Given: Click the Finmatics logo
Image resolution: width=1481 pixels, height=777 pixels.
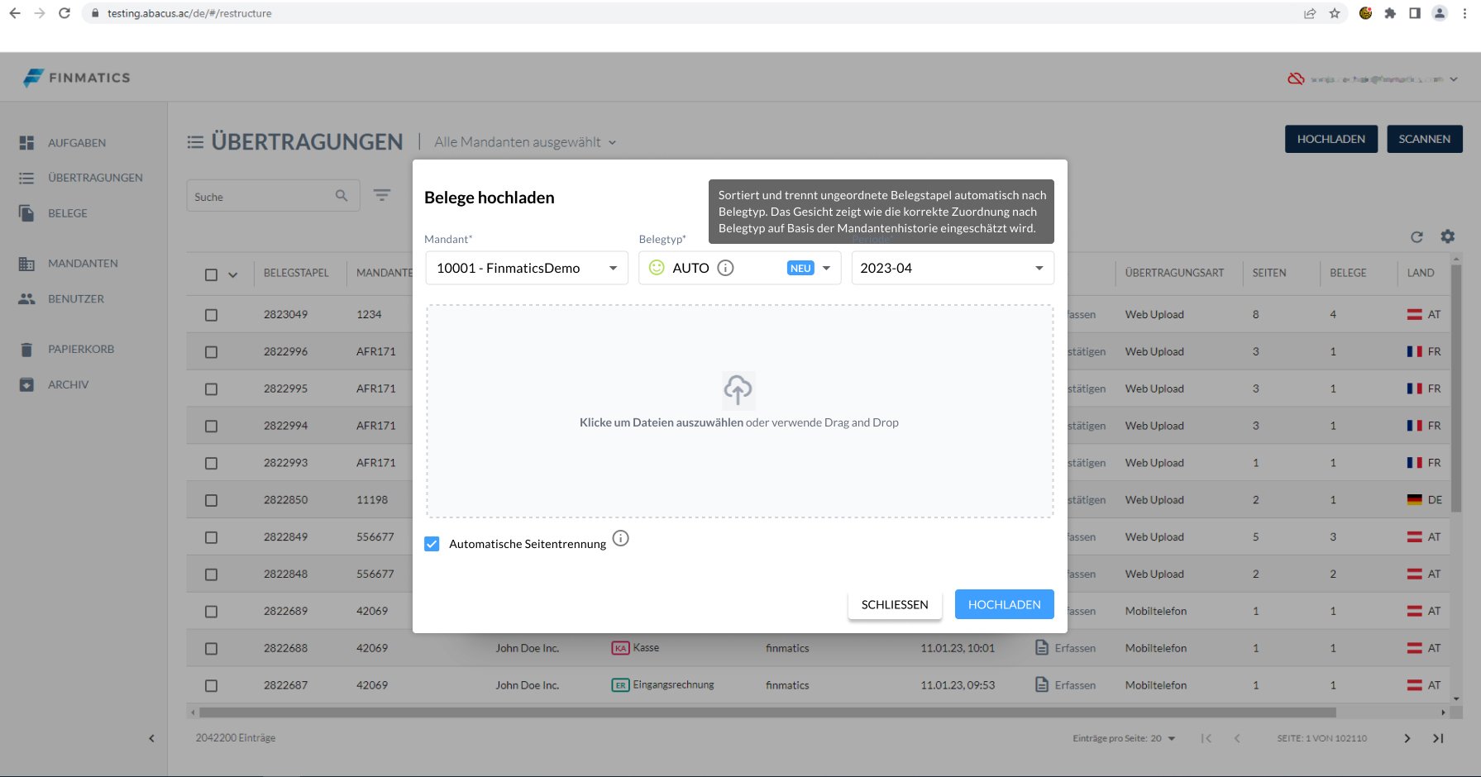Looking at the screenshot, I should (x=76, y=78).
